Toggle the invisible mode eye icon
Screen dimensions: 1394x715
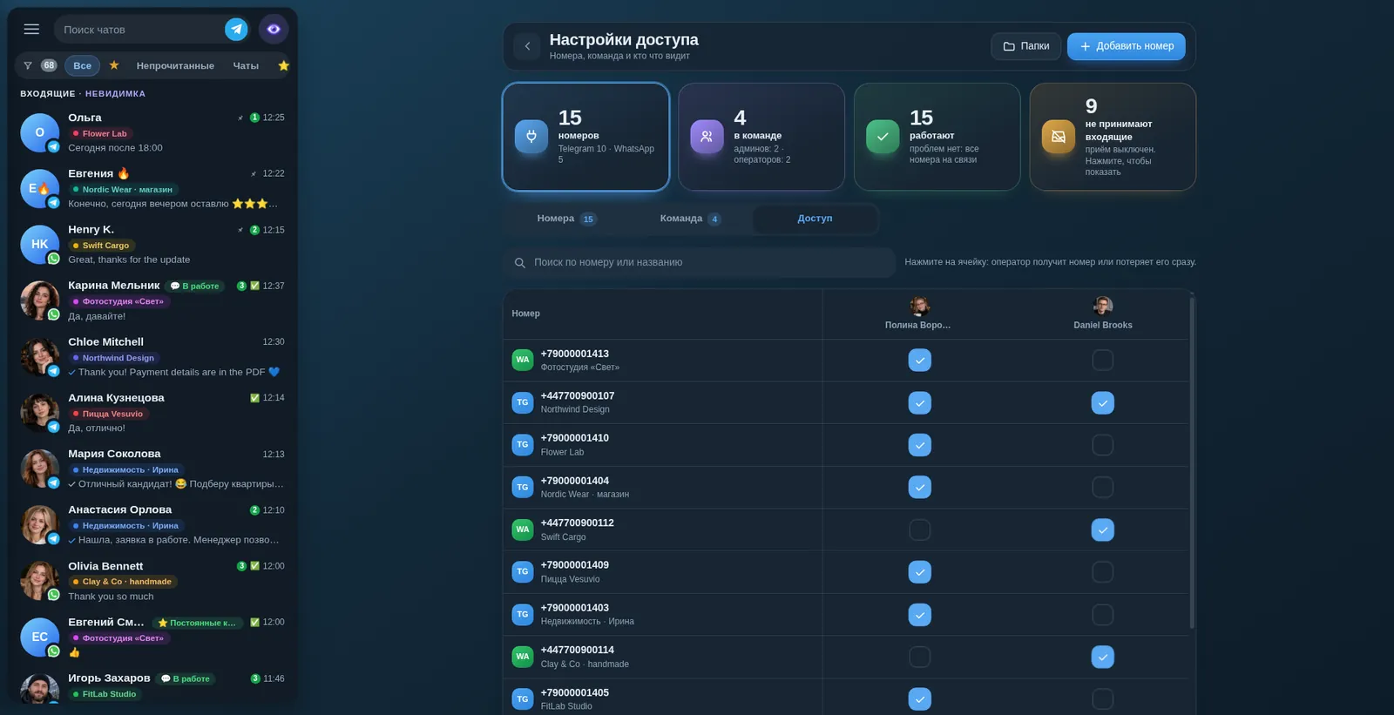pos(274,29)
